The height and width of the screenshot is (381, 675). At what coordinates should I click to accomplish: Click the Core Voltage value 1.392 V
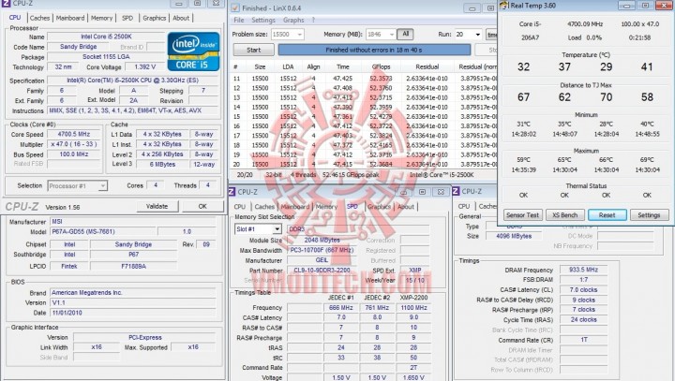[x=144, y=66]
